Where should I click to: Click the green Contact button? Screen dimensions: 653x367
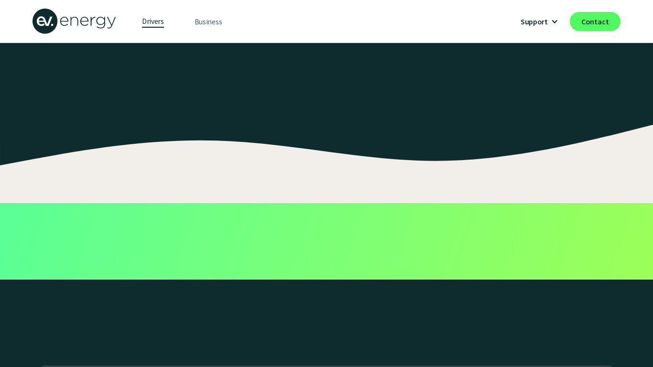point(595,22)
